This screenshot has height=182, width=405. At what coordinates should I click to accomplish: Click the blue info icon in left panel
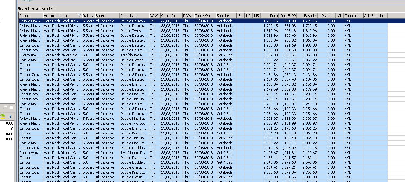[10, 116]
